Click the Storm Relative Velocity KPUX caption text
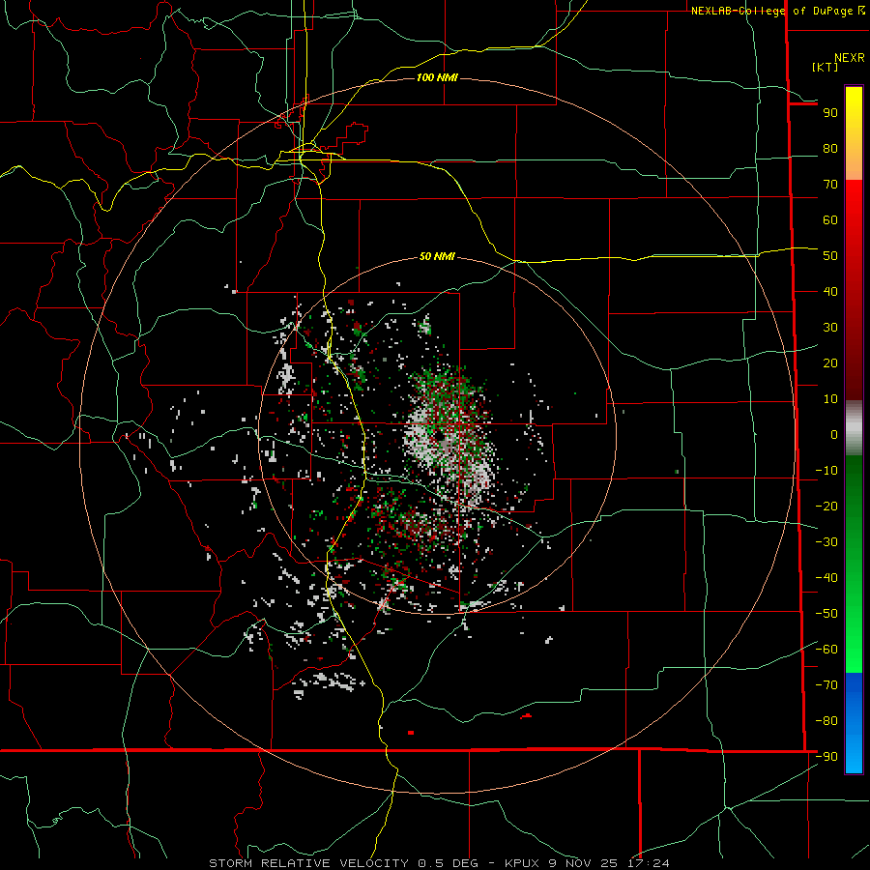This screenshot has height=870, width=870. point(439,863)
